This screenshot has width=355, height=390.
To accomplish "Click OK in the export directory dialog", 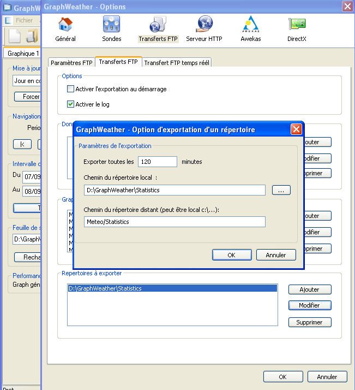I will tap(232, 255).
